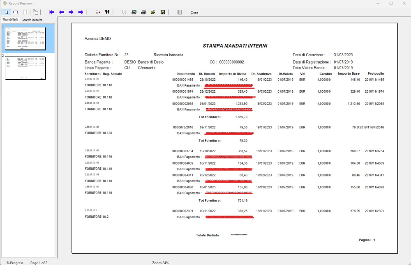This screenshot has height=265, width=411.
Task: Save the report with floppy disk icon
Action: tap(163, 12)
